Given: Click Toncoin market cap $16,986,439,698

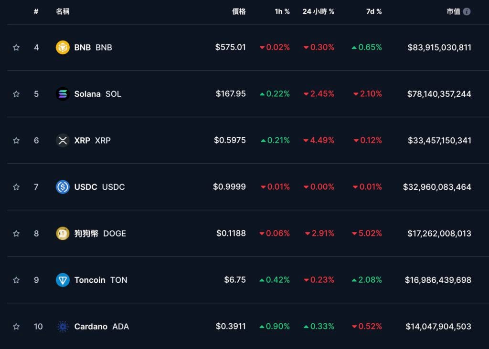Looking at the screenshot, I should pos(438,280).
